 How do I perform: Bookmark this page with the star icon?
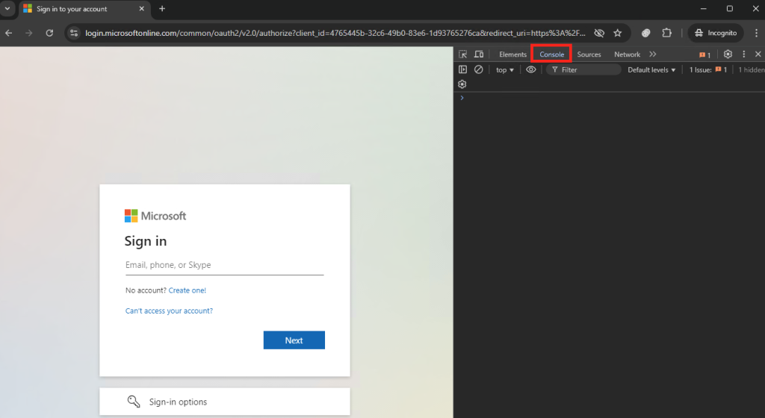[x=618, y=33]
